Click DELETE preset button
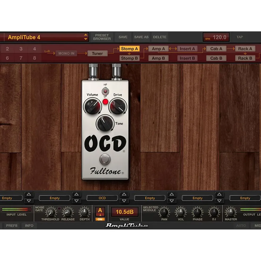This screenshot has height=261, width=261. [x=160, y=37]
